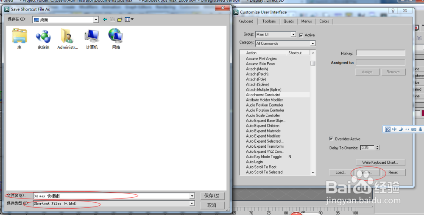Select Assume Skin Pose action
Screen dimensions: 424x215
pyautogui.click(x=260, y=63)
